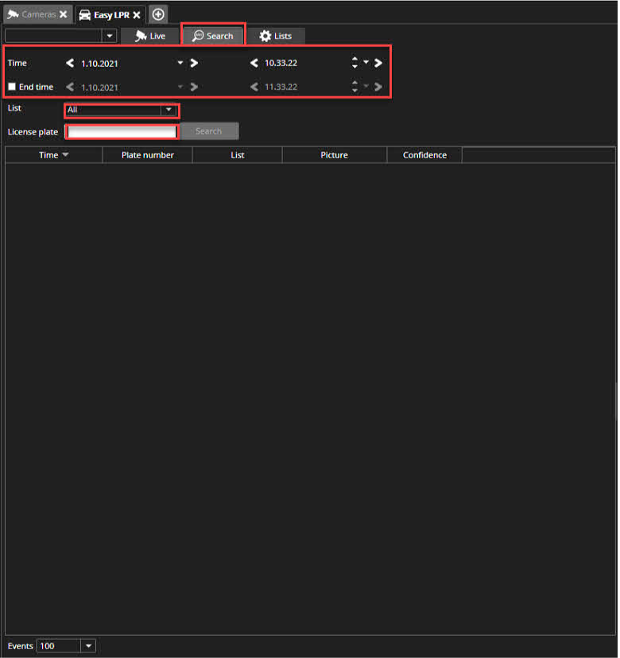Go to previous date with Time left arrow

pyautogui.click(x=70, y=63)
